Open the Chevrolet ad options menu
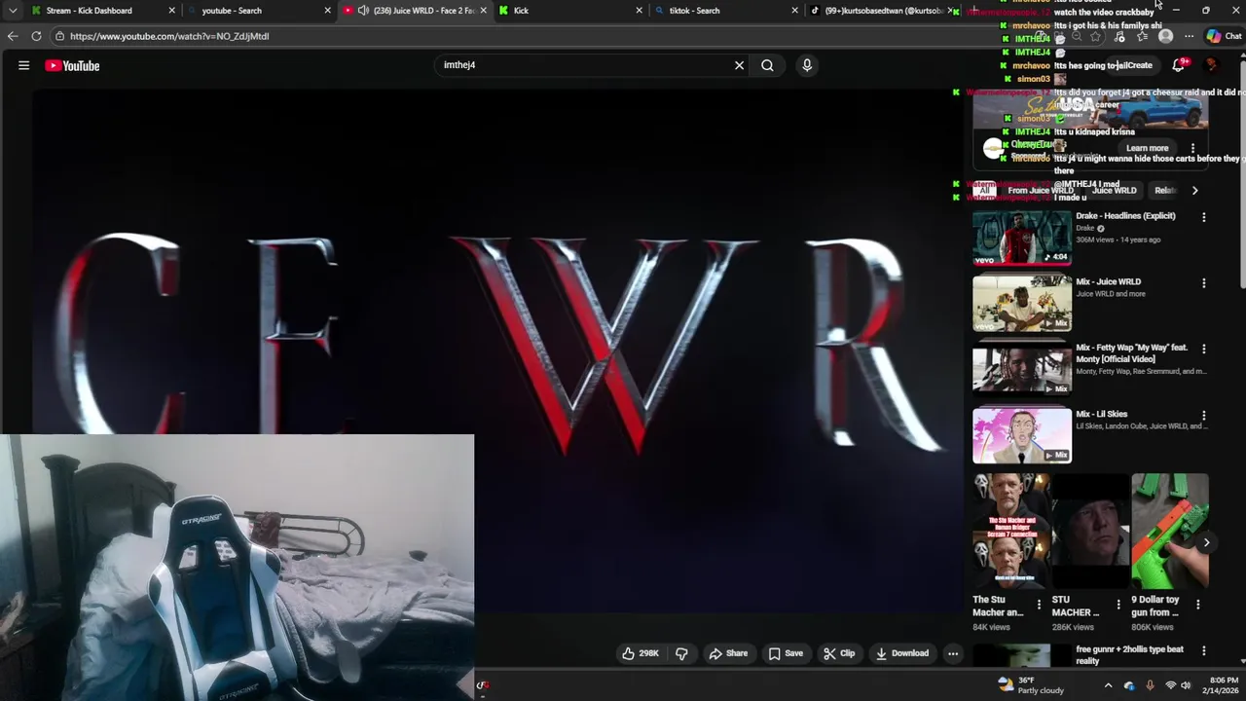Image resolution: width=1246 pixels, height=701 pixels. (1192, 148)
